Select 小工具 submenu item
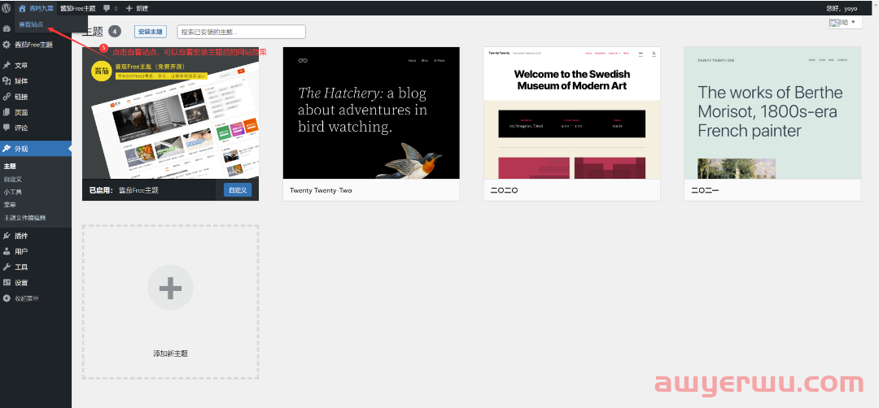 (13, 192)
